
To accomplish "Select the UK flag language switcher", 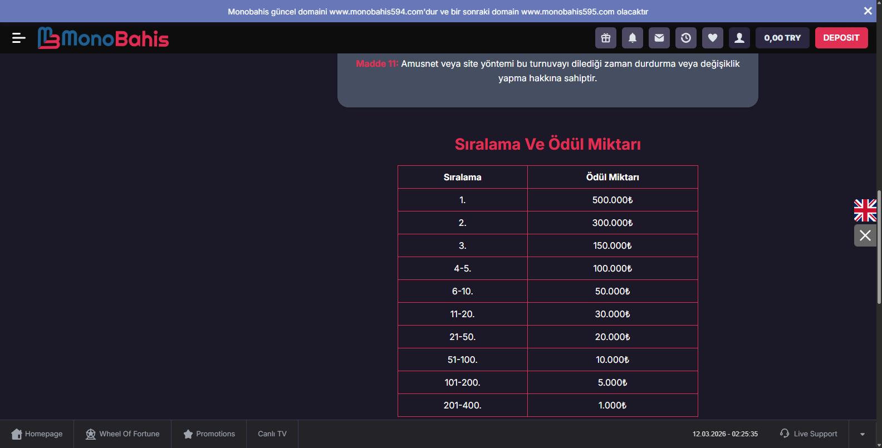I will click(x=865, y=210).
